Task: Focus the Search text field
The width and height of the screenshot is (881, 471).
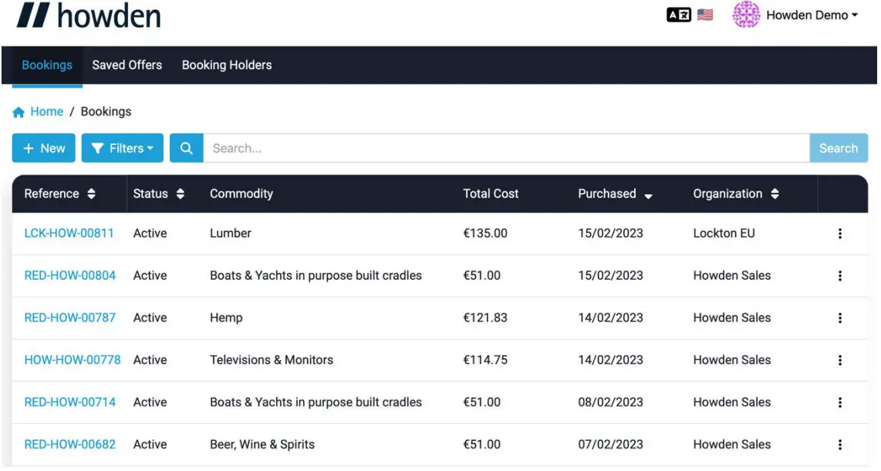Action: coord(505,148)
